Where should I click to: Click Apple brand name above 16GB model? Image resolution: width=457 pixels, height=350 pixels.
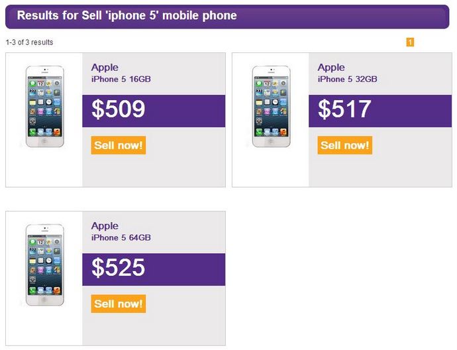tap(105, 68)
